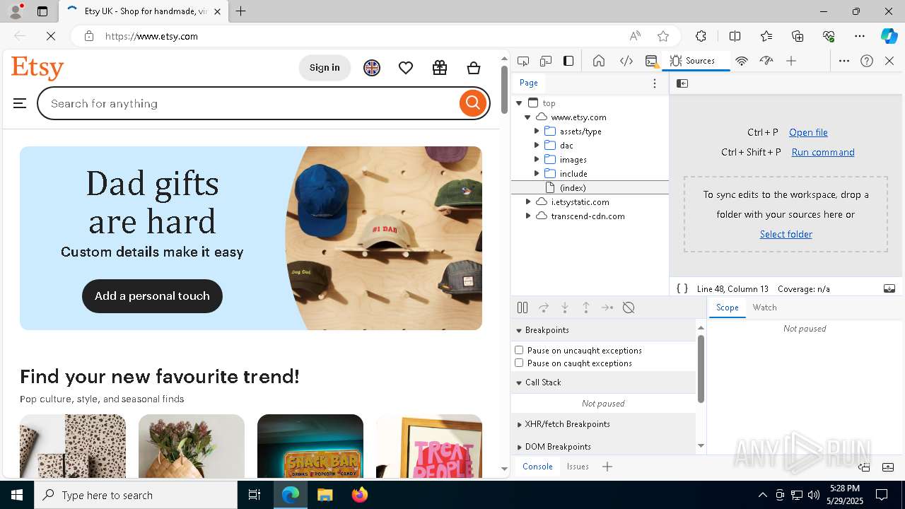
Task: Enable Pause on uncaught exceptions
Action: (x=519, y=350)
